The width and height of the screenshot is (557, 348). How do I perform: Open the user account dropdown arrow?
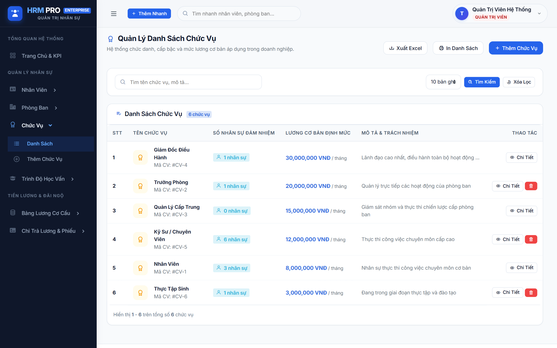[539, 14]
